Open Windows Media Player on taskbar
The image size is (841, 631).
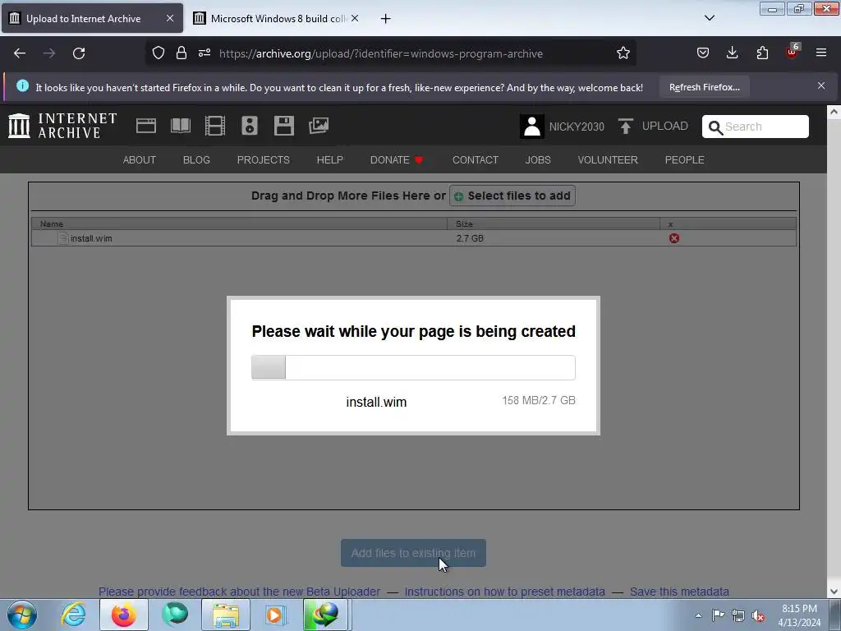[276, 615]
